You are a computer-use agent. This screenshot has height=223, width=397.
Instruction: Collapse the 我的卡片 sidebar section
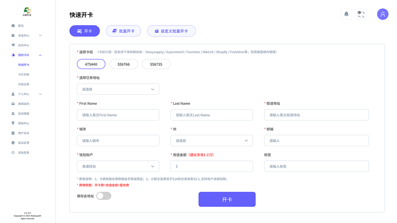click(40, 55)
